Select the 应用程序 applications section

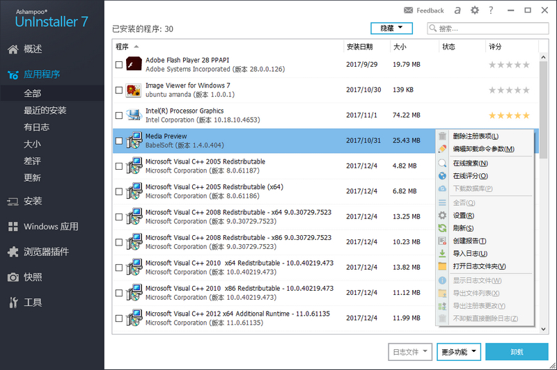point(33,74)
